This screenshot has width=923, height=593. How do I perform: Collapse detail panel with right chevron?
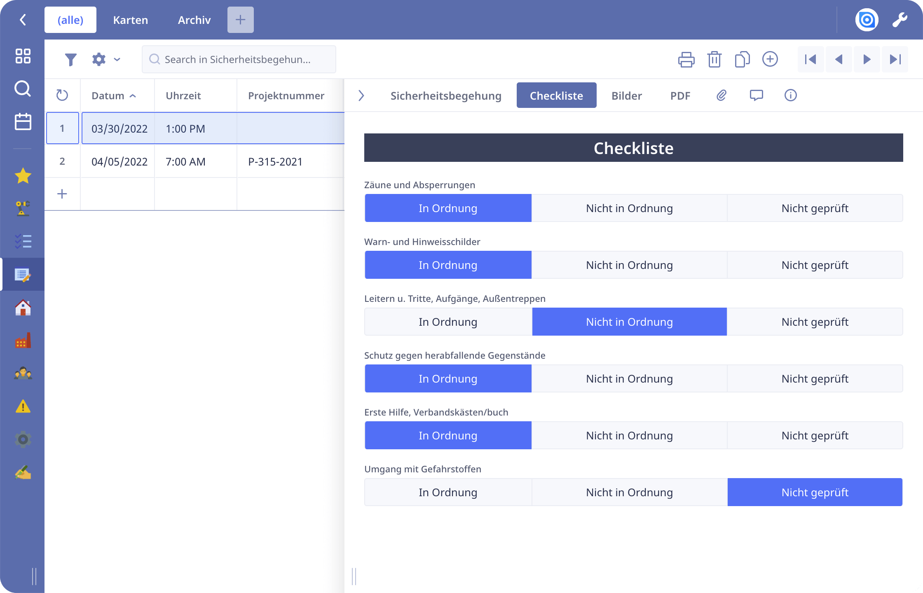pyautogui.click(x=361, y=96)
